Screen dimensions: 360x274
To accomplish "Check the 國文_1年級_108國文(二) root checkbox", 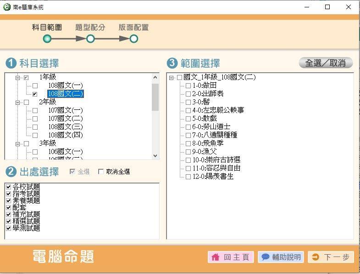I will pyautogui.click(x=179, y=78).
